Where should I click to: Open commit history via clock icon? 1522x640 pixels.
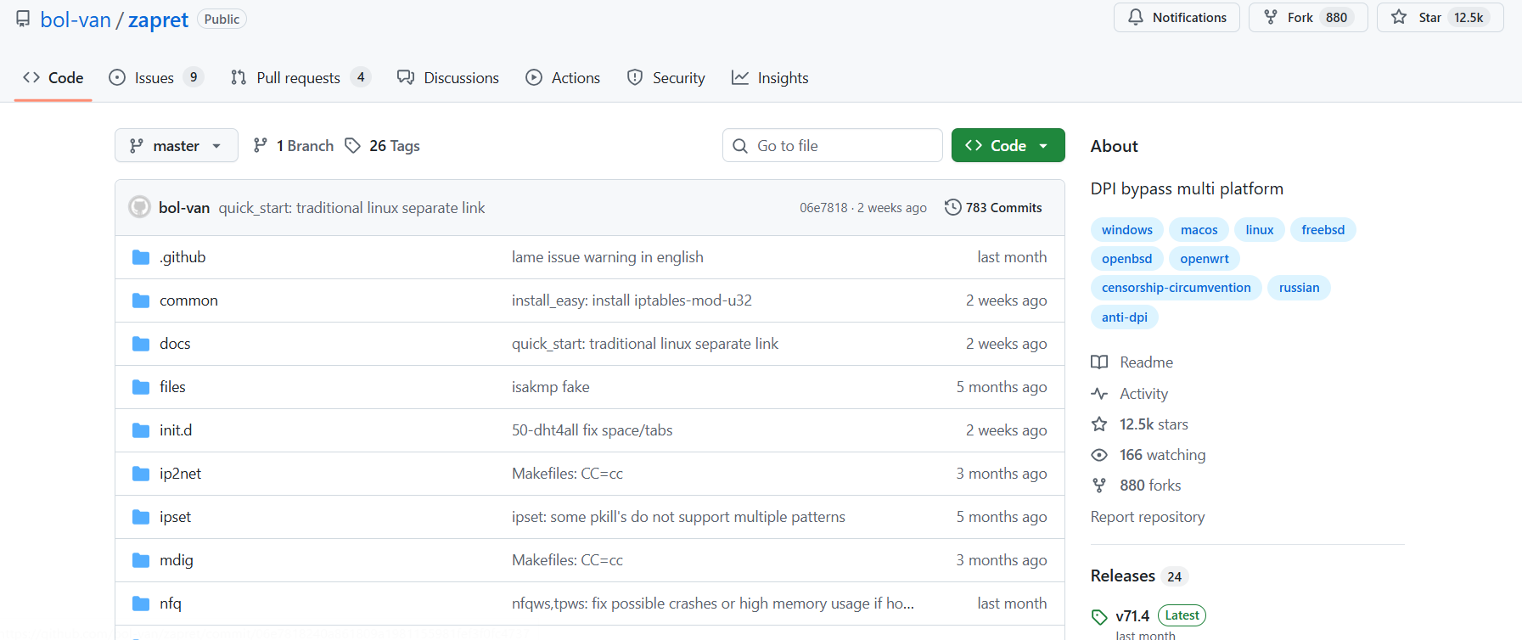tap(952, 207)
